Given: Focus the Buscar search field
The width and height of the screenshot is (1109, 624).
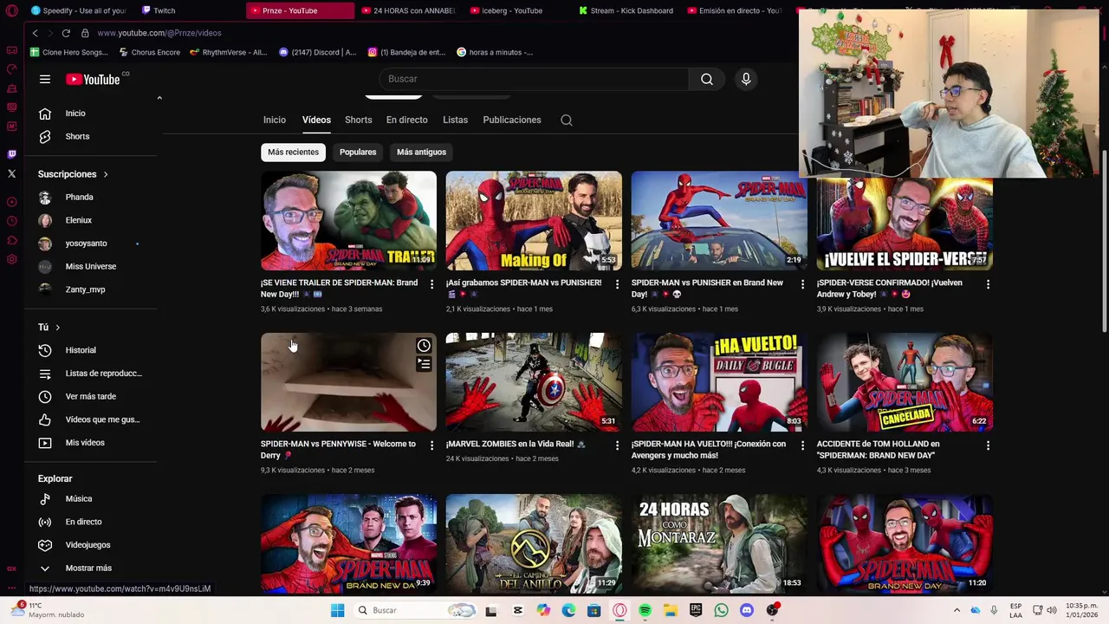Looking at the screenshot, I should pyautogui.click(x=533, y=79).
